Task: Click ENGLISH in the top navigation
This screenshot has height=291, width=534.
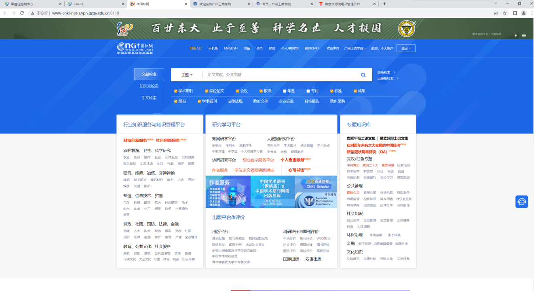Action: click(x=231, y=48)
